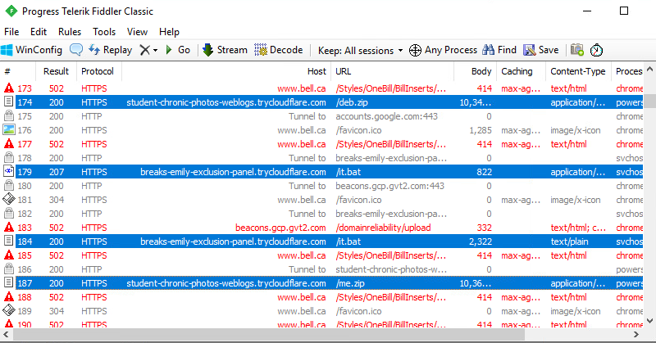This screenshot has height=343, width=656.
Task: Sort sessions by the Host column header
Action: click(x=316, y=72)
